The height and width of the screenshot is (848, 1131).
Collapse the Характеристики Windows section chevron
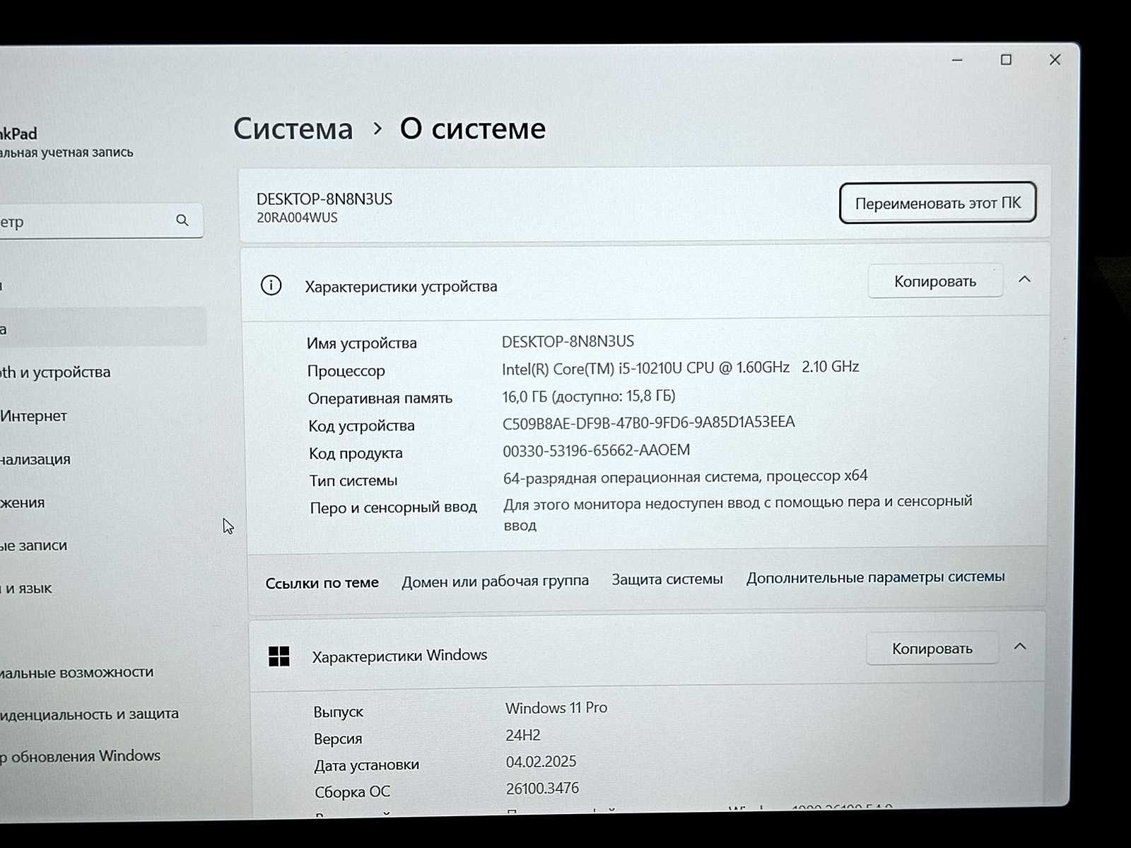(1020, 647)
